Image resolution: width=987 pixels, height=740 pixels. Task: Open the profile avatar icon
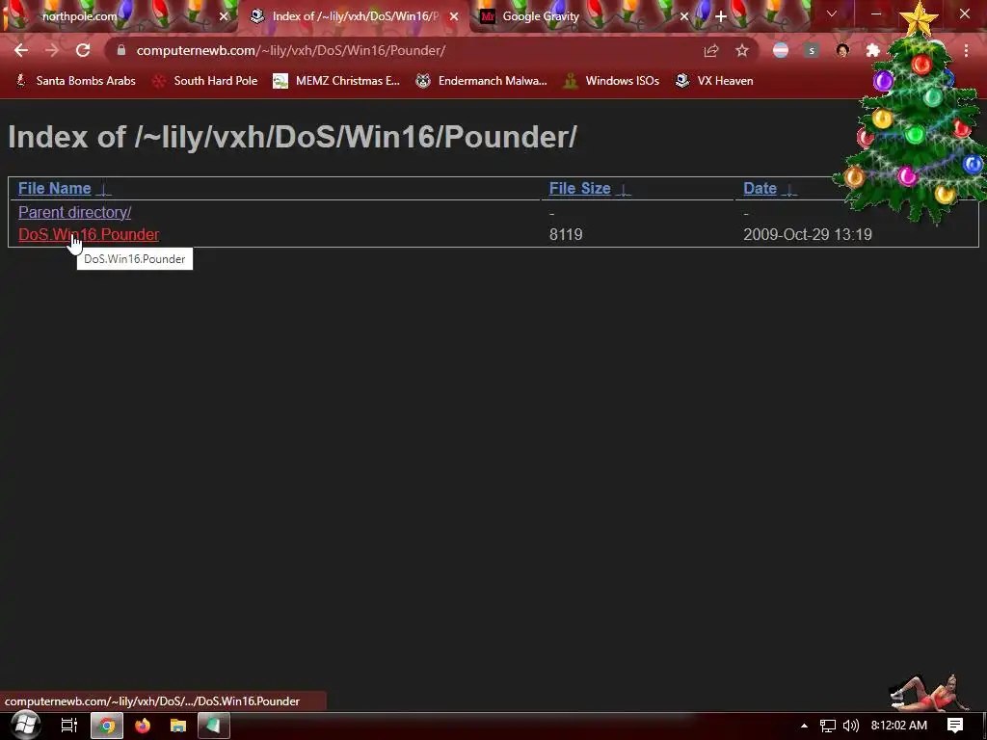coord(842,50)
